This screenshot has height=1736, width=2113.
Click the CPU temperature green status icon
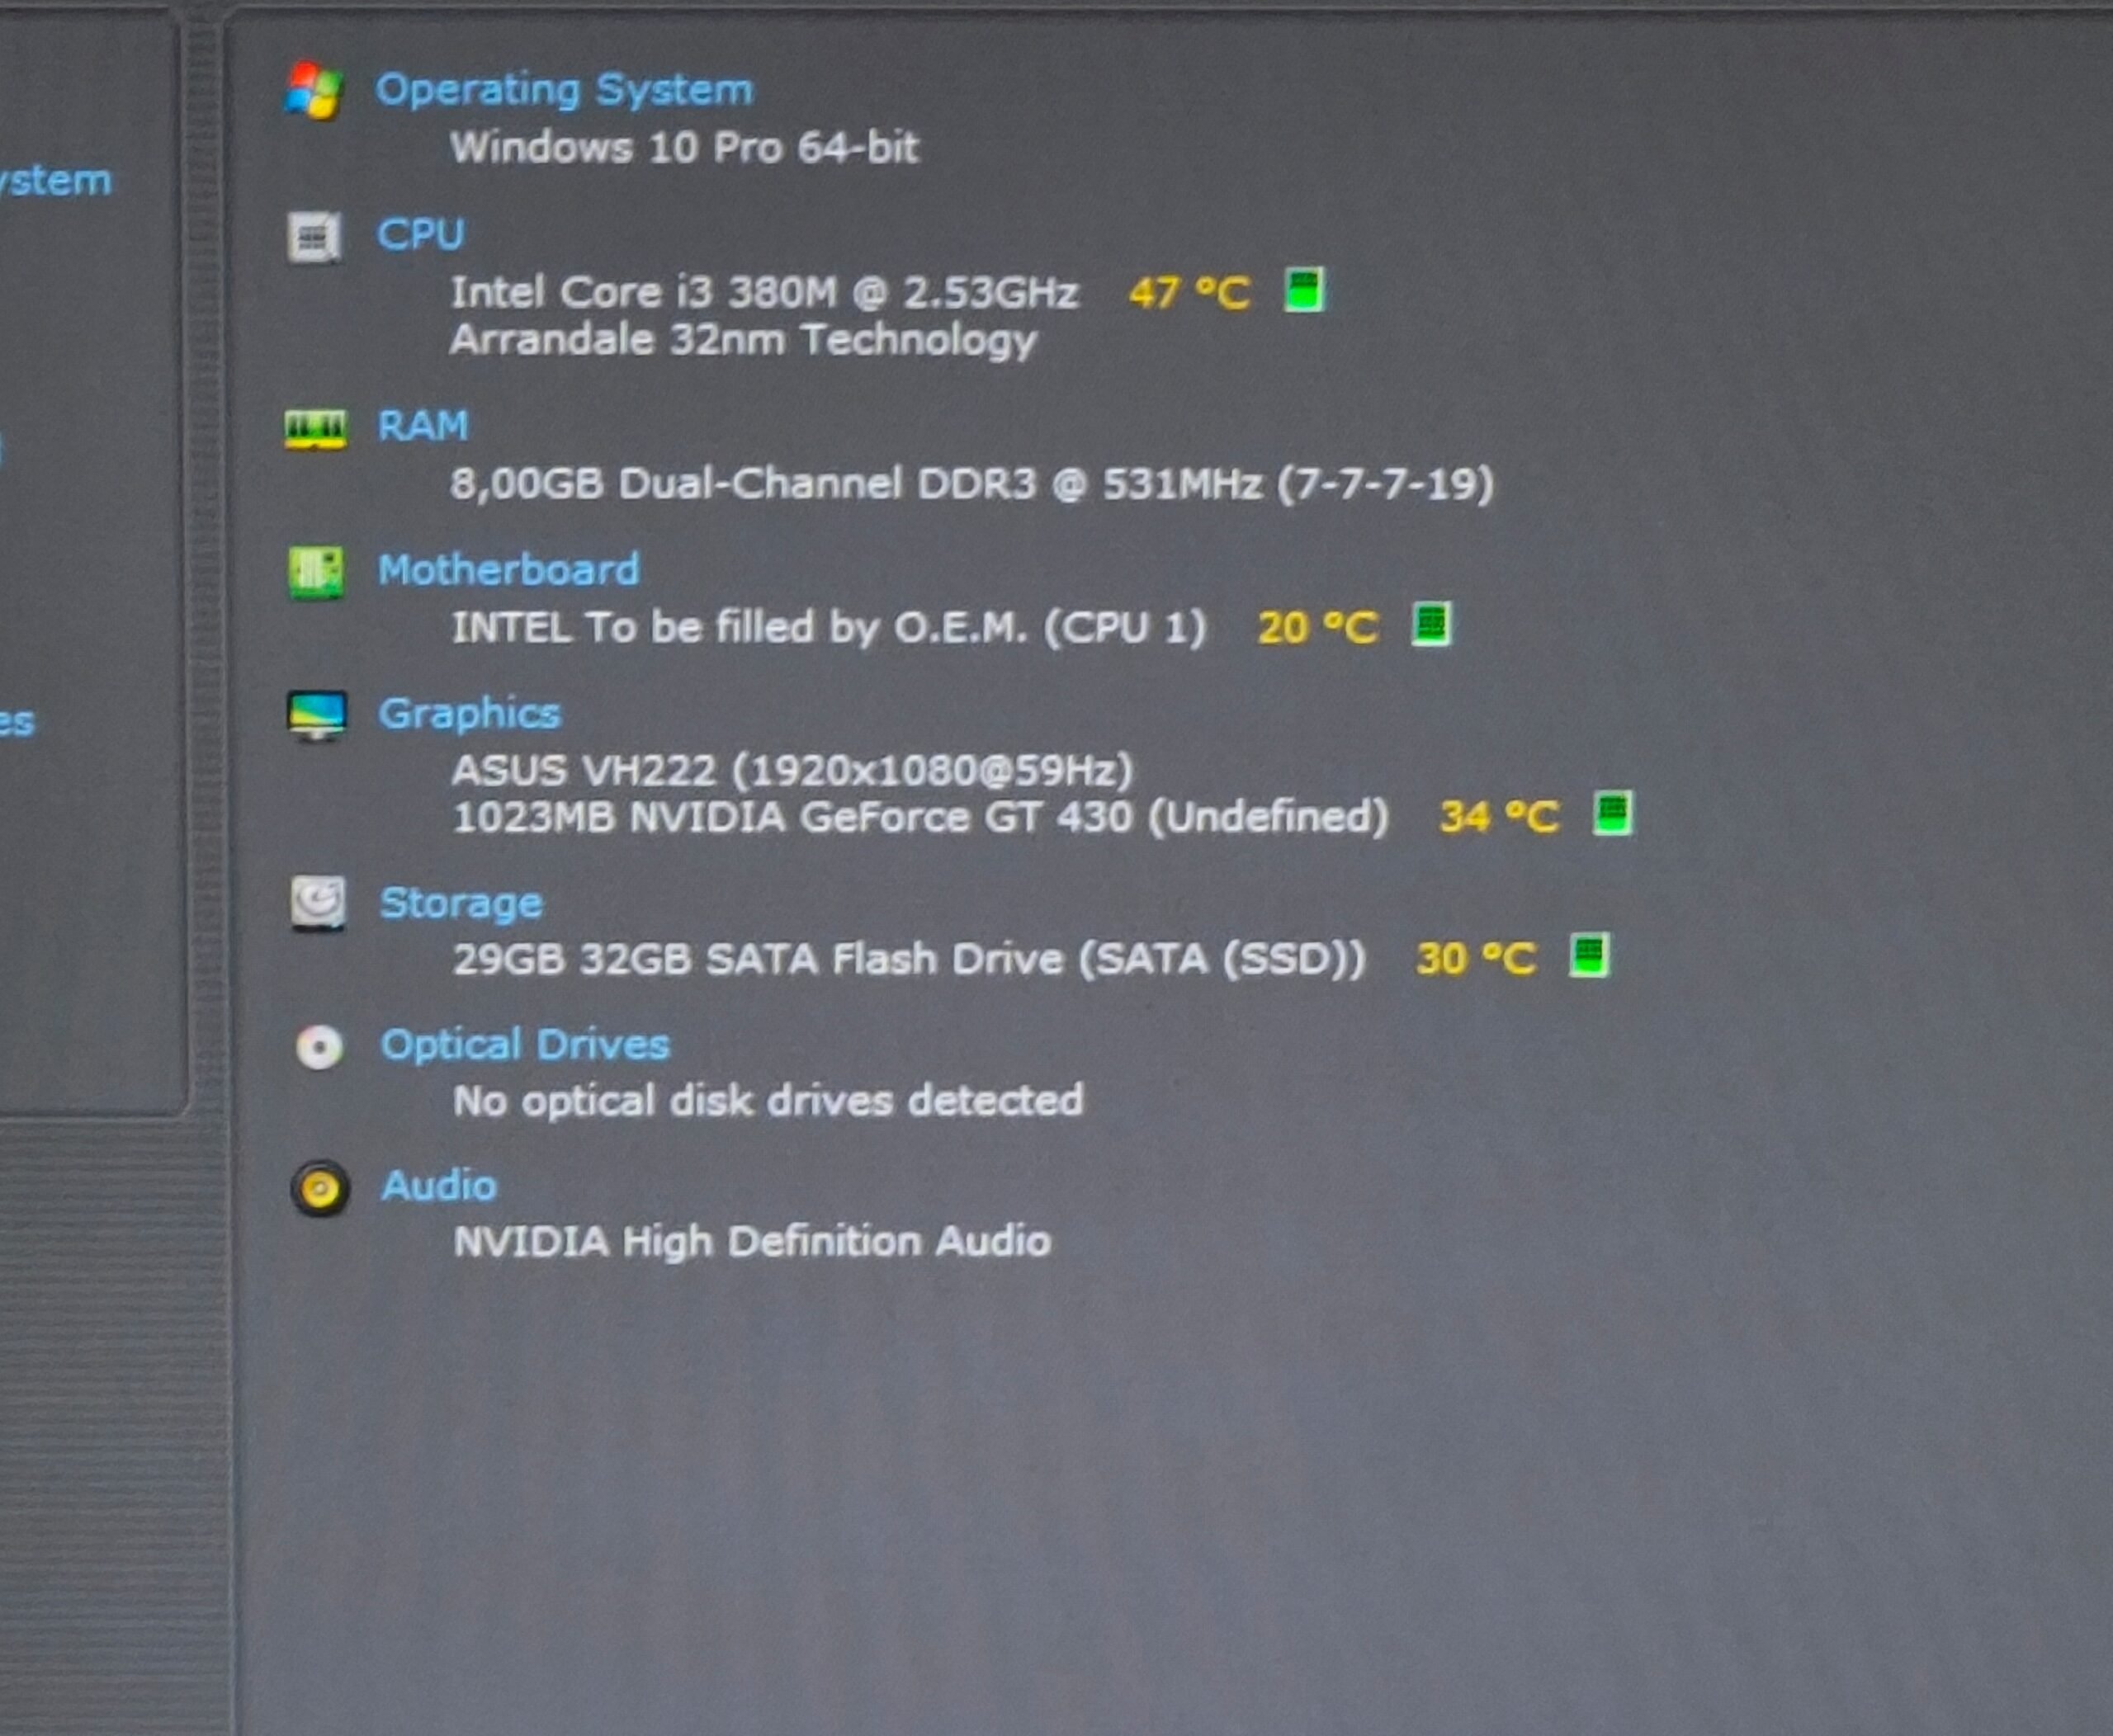tap(1305, 290)
